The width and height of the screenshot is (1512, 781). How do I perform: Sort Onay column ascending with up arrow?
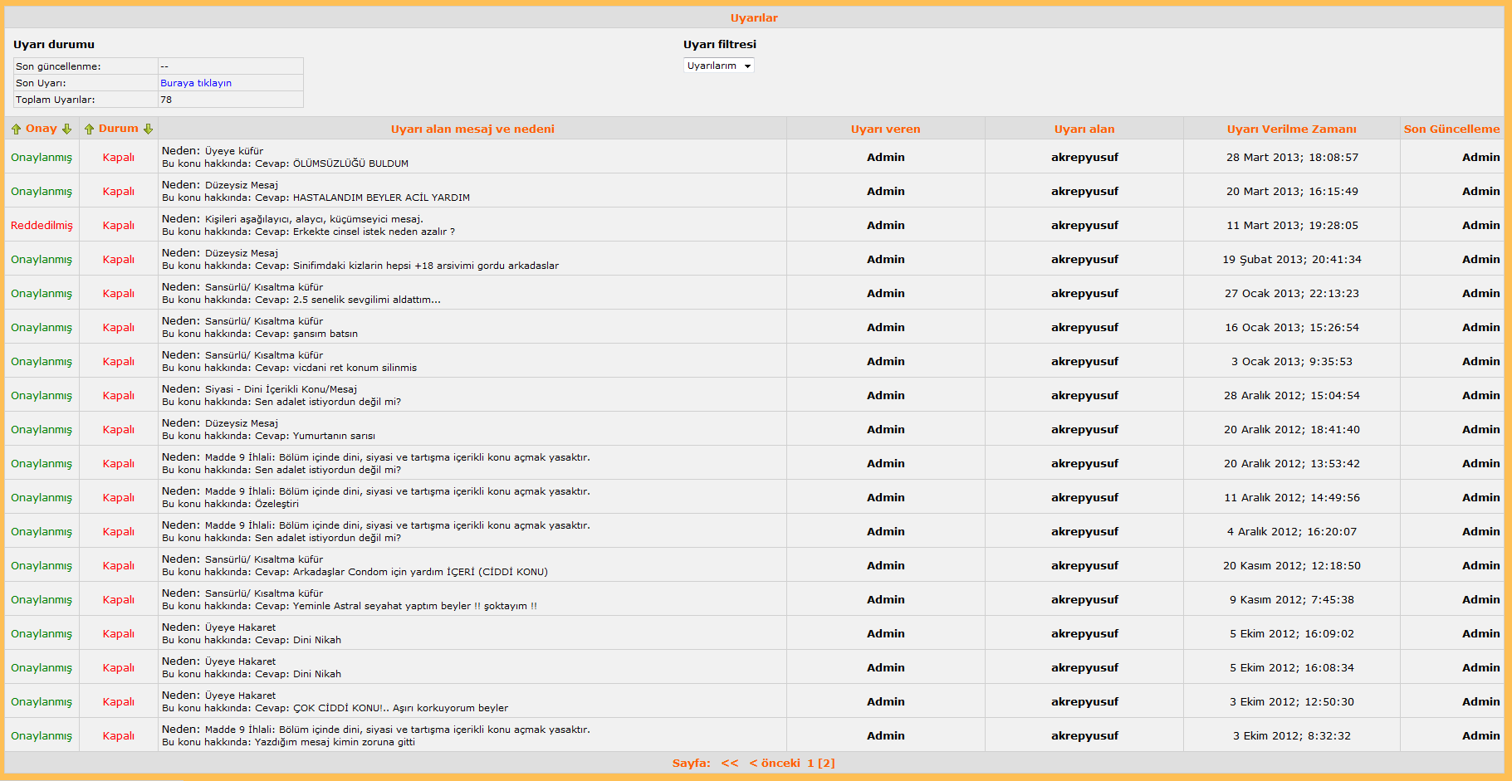(x=16, y=129)
